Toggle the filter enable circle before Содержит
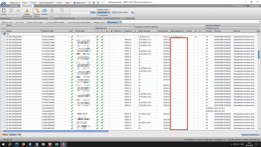This screenshot has width=261, height=147. click(x=112, y=13)
